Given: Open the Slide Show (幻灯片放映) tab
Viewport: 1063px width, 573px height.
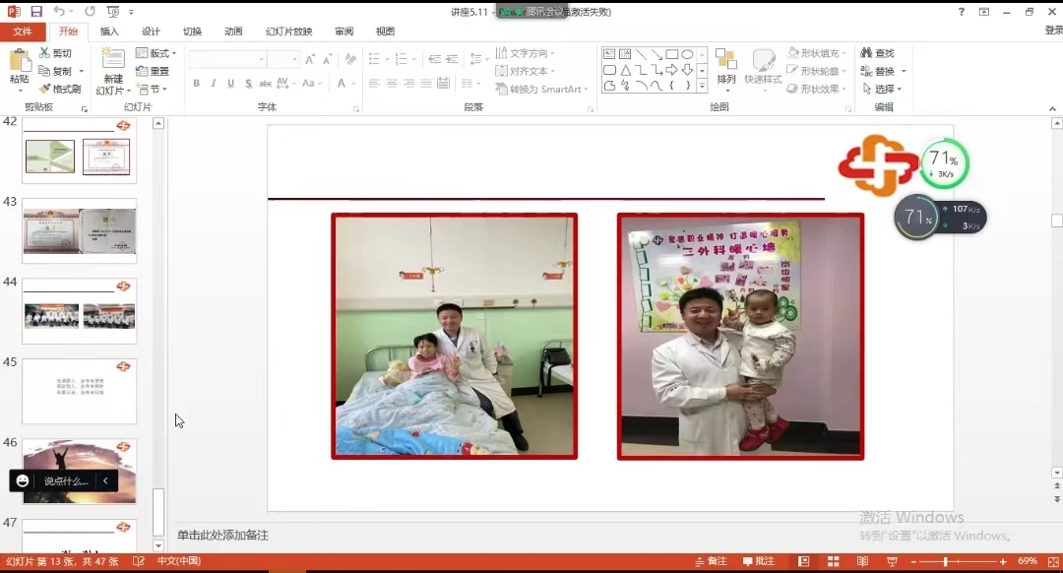Looking at the screenshot, I should point(288,32).
